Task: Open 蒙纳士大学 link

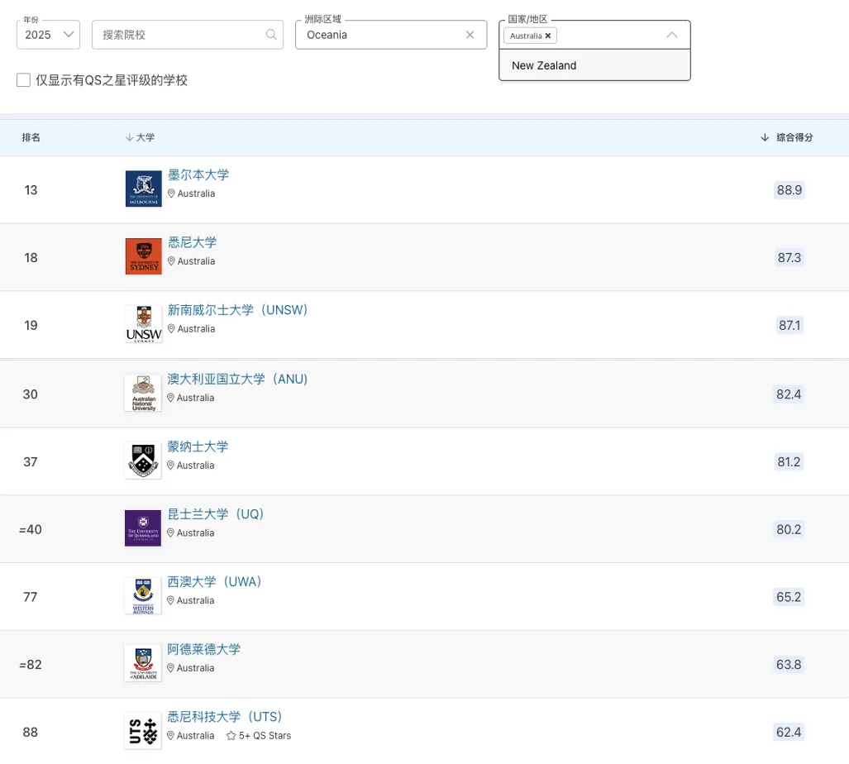Action: click(198, 446)
